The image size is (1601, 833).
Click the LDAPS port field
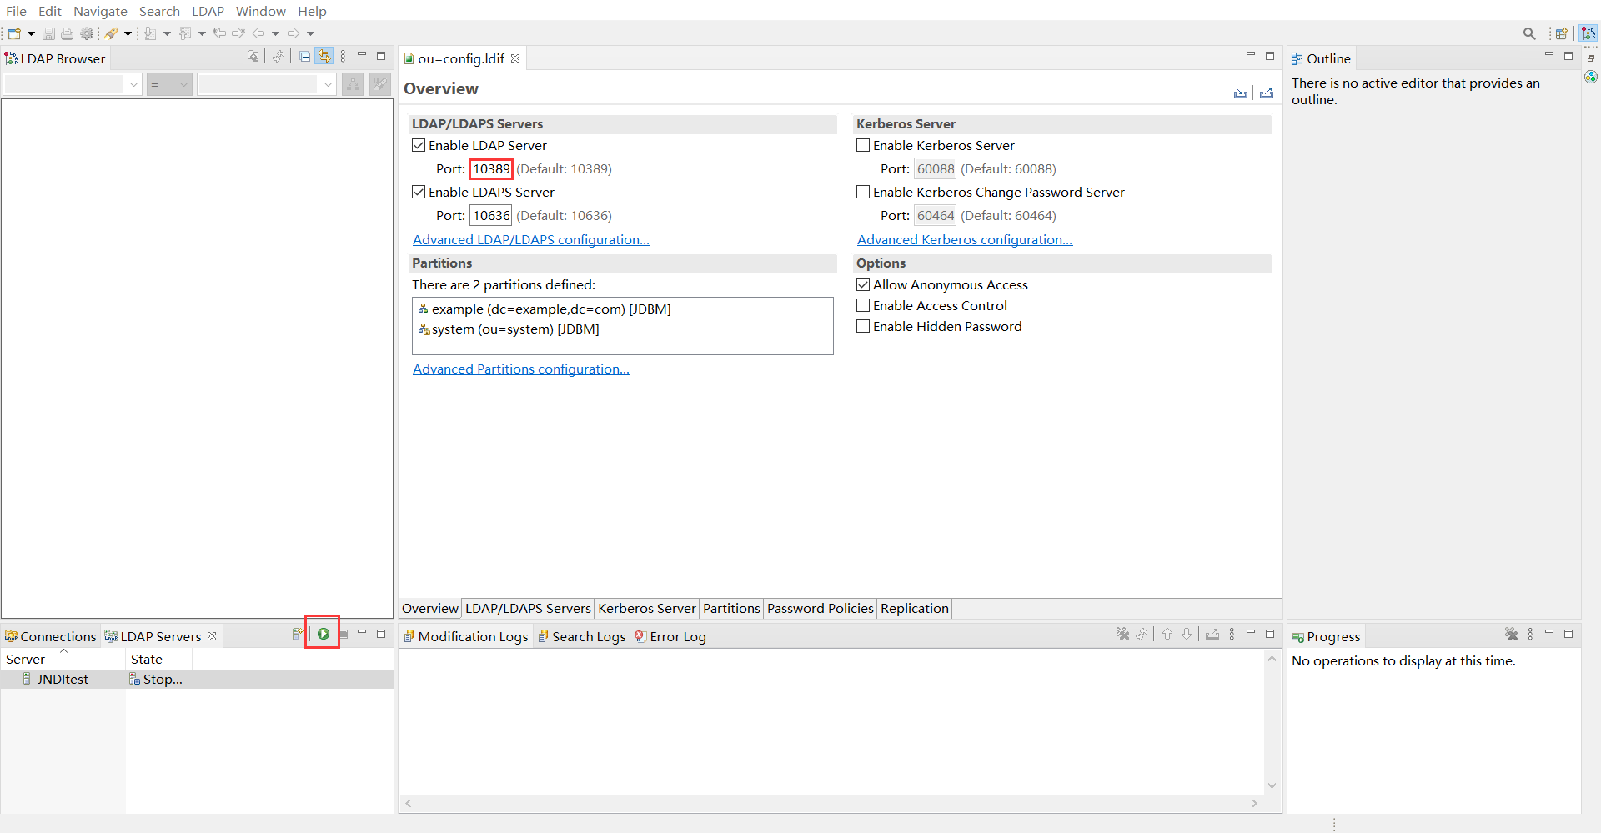[x=491, y=215]
